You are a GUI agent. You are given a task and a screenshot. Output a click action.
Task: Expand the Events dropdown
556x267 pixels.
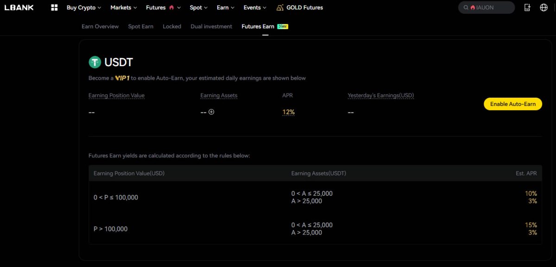pos(255,7)
